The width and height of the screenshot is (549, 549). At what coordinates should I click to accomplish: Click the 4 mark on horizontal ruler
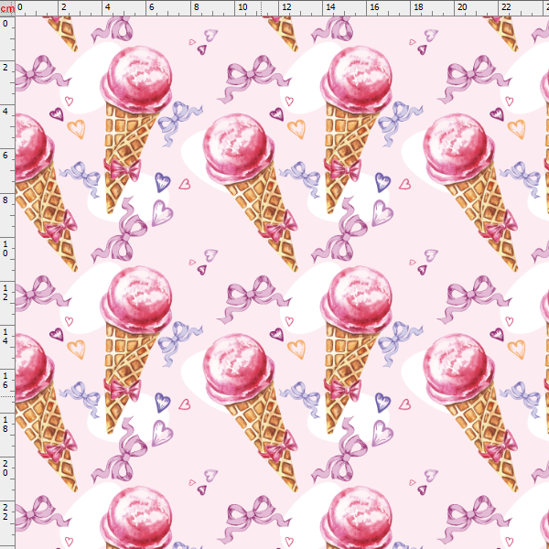tap(107, 7)
